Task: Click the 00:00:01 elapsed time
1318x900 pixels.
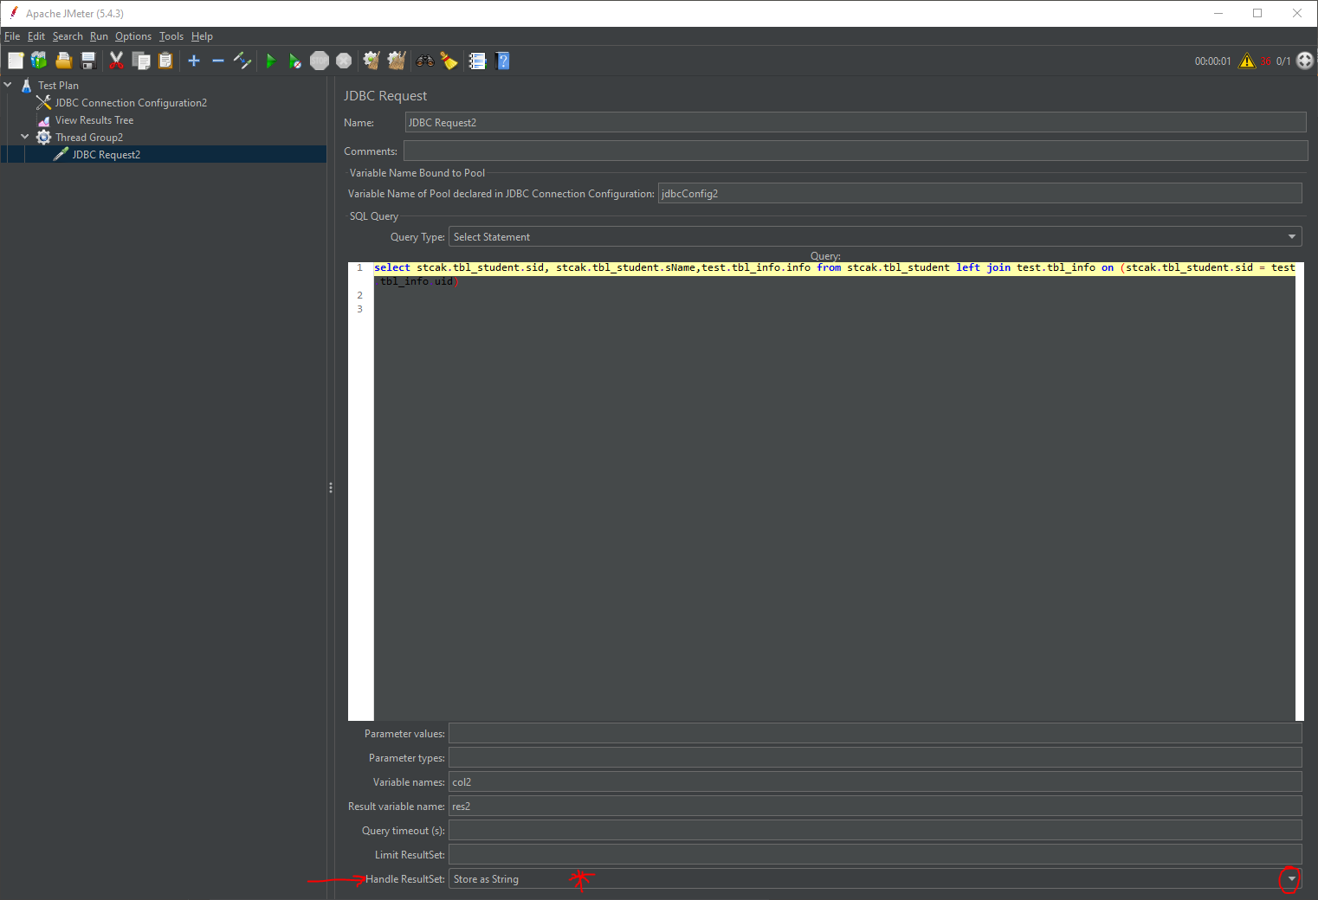Action: click(x=1212, y=61)
